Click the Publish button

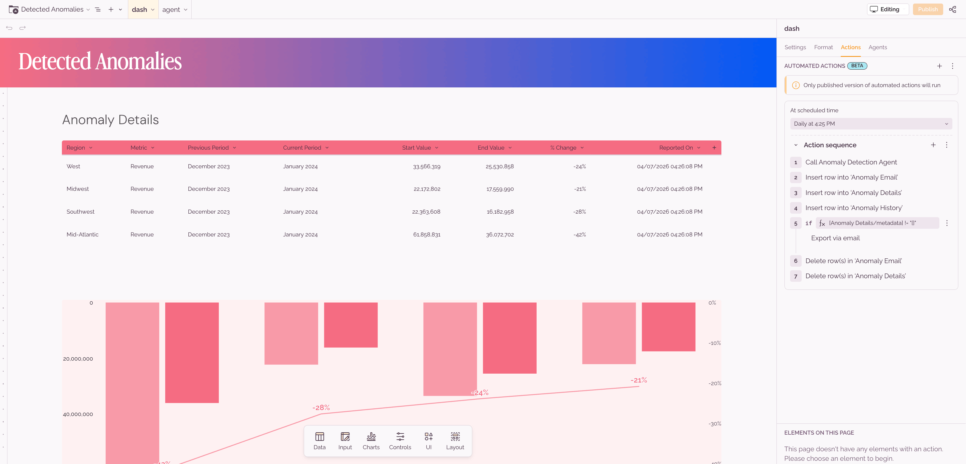point(928,9)
